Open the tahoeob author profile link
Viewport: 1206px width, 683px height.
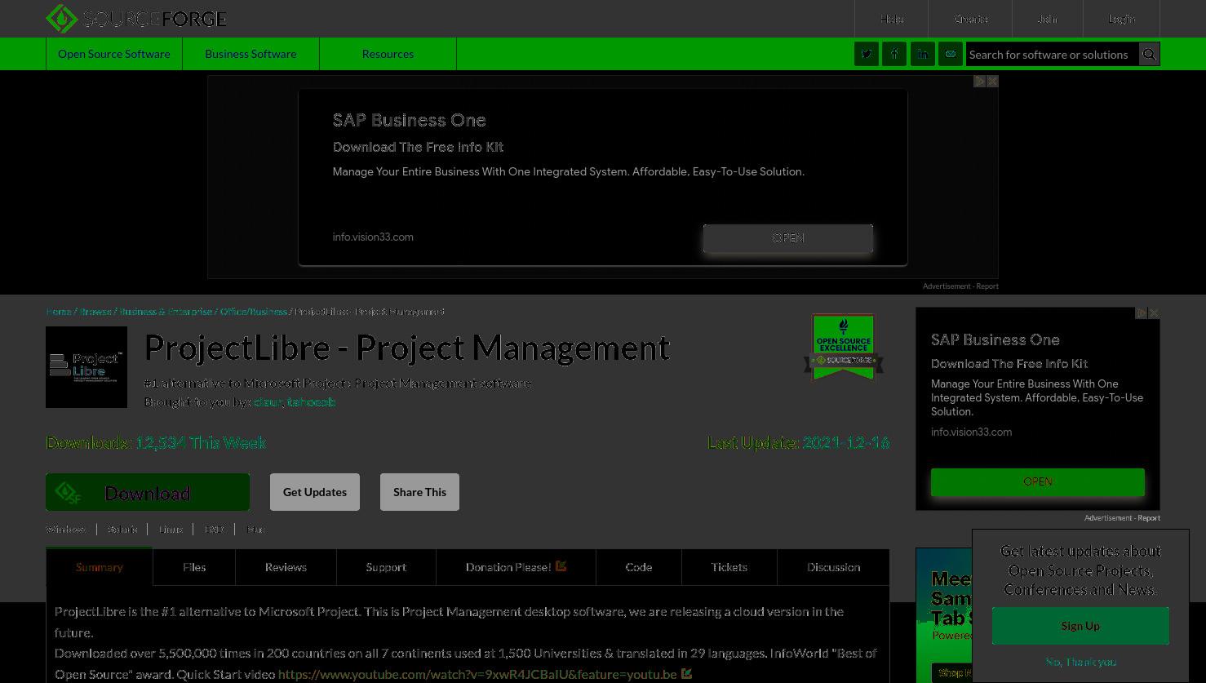(x=311, y=401)
